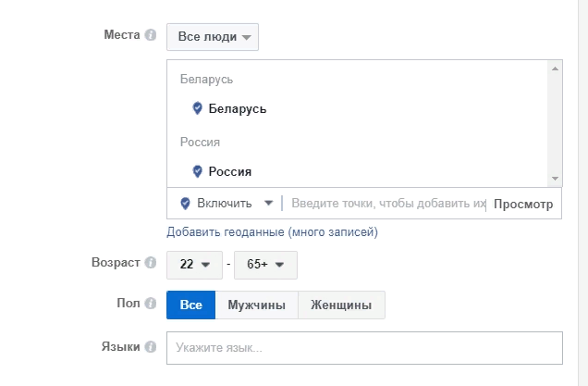Focus the location search input field
588x386 pixels.
[x=388, y=203]
